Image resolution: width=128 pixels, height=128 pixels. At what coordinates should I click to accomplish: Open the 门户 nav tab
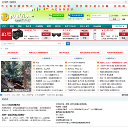click(x=4, y=26)
